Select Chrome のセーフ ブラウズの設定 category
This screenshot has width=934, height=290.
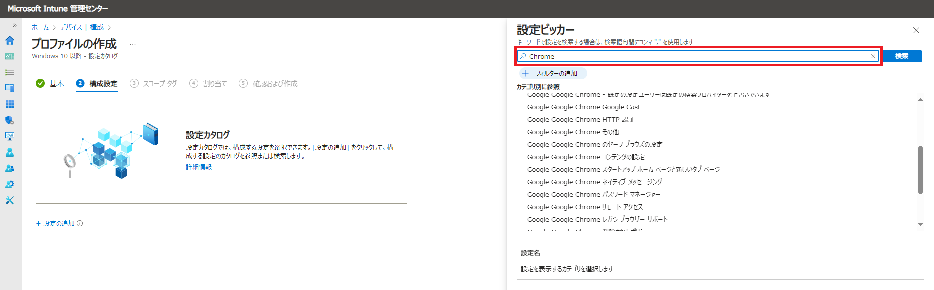595,144
